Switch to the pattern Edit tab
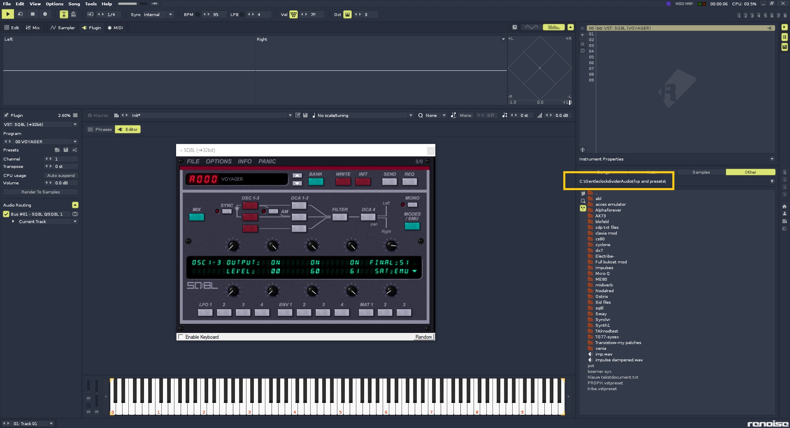Screen dimensions: 790x428 click(12, 28)
